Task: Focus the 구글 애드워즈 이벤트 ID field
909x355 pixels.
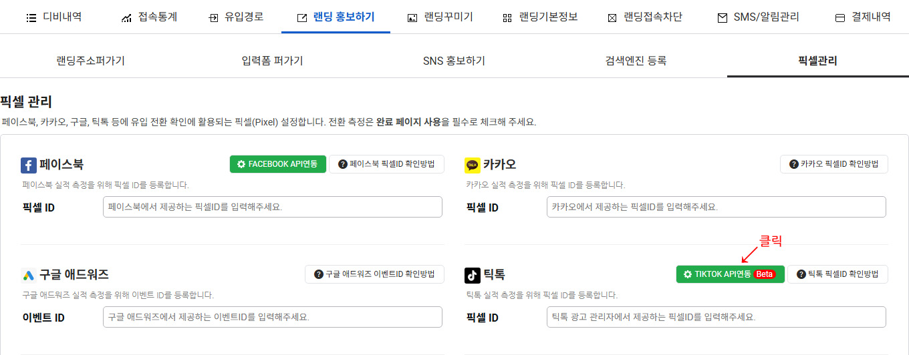Action: pyautogui.click(x=273, y=317)
